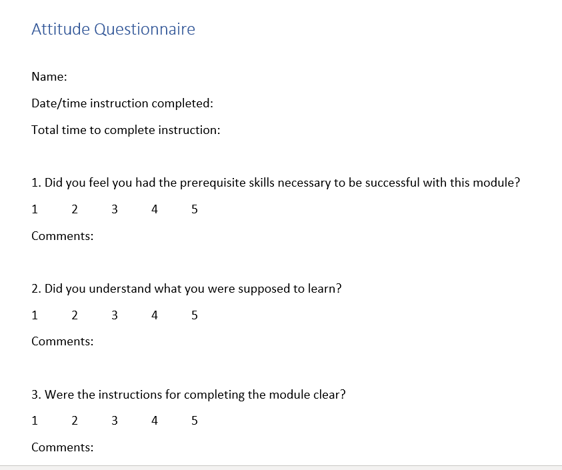Click Comments under the instructions clear question
Screen dimensions: 562x470
coord(62,447)
